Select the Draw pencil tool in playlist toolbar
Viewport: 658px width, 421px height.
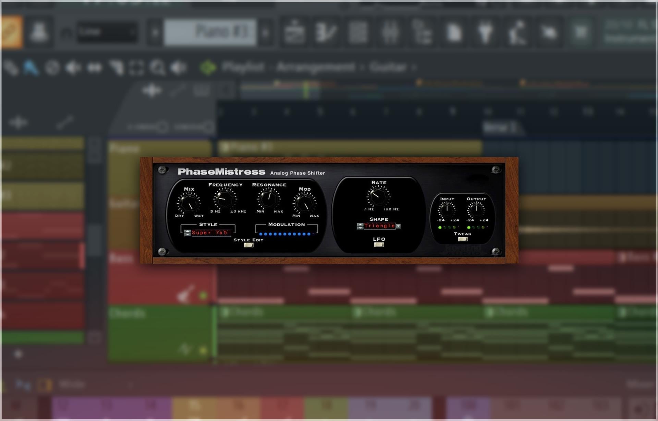coord(11,68)
